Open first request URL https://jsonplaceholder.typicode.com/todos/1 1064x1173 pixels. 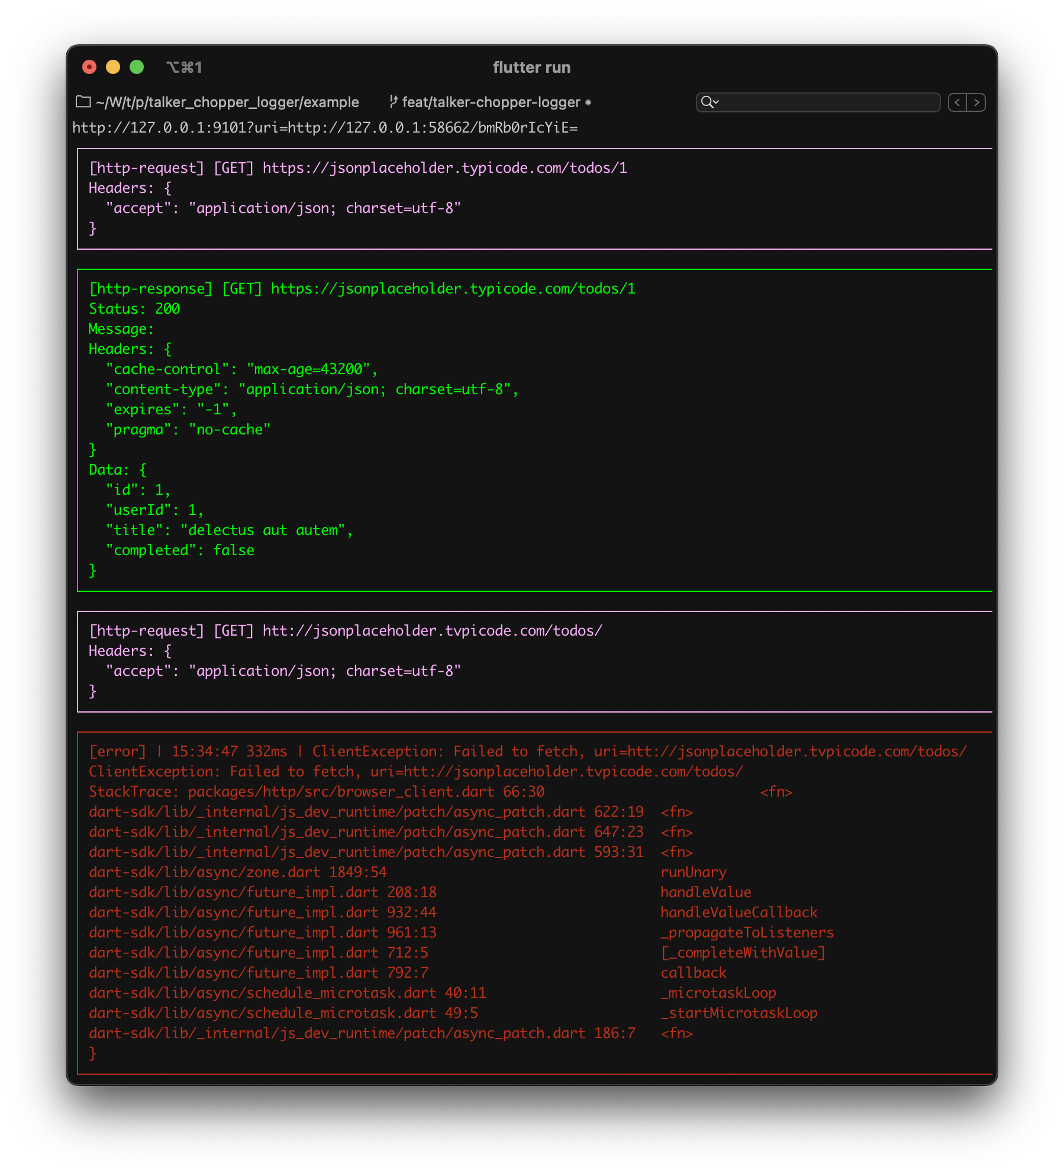point(444,168)
